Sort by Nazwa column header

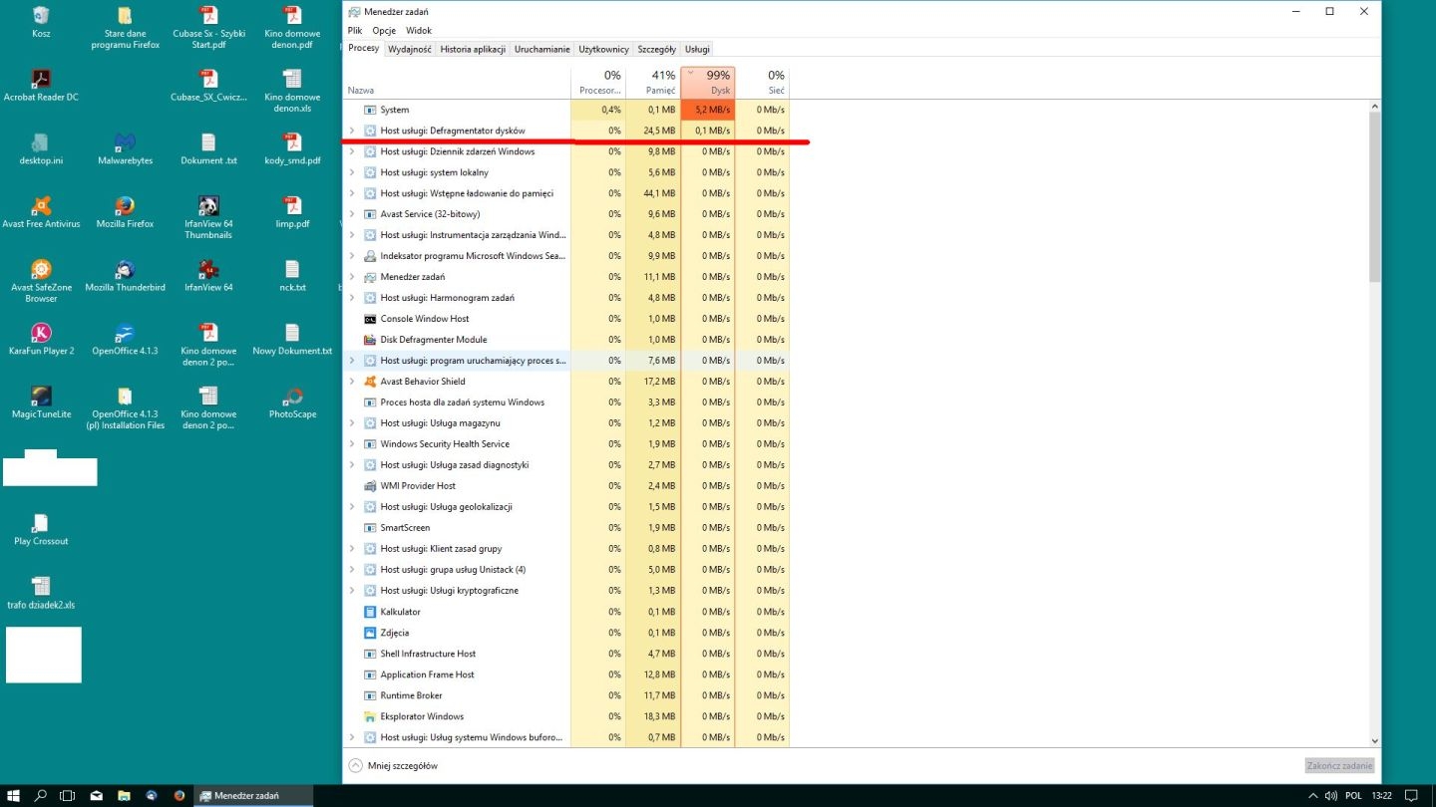click(457, 83)
